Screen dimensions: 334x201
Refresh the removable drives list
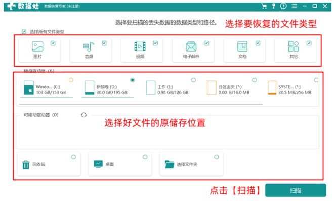point(83,115)
